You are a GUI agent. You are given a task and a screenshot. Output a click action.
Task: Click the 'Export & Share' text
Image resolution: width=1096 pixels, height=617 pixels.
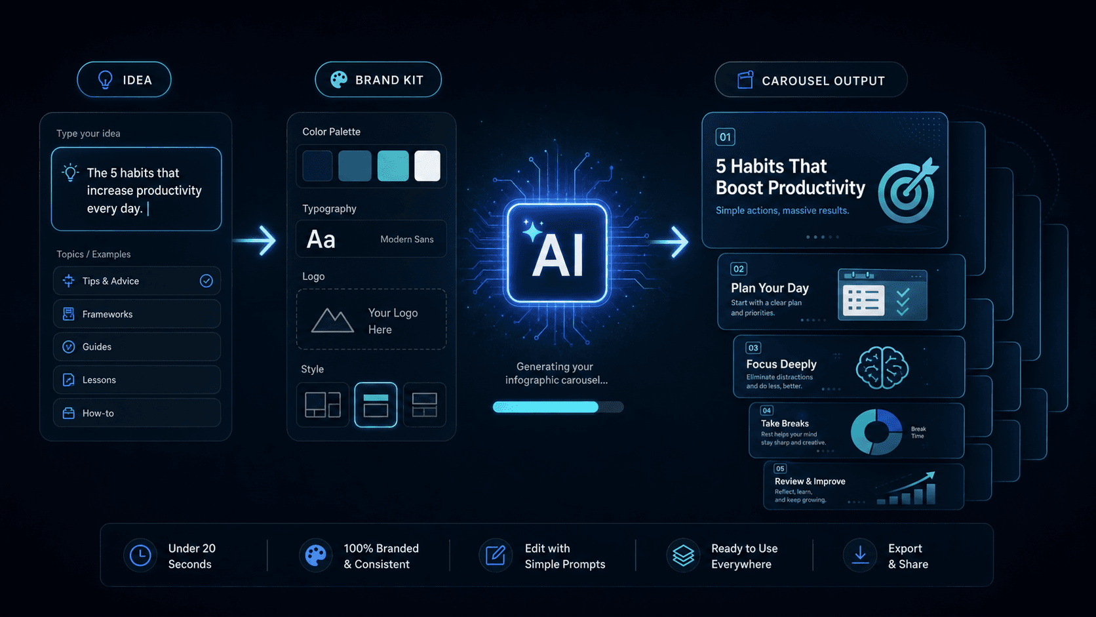908,556
